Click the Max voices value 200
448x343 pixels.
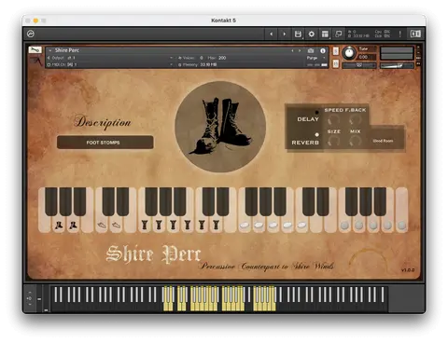click(222, 58)
